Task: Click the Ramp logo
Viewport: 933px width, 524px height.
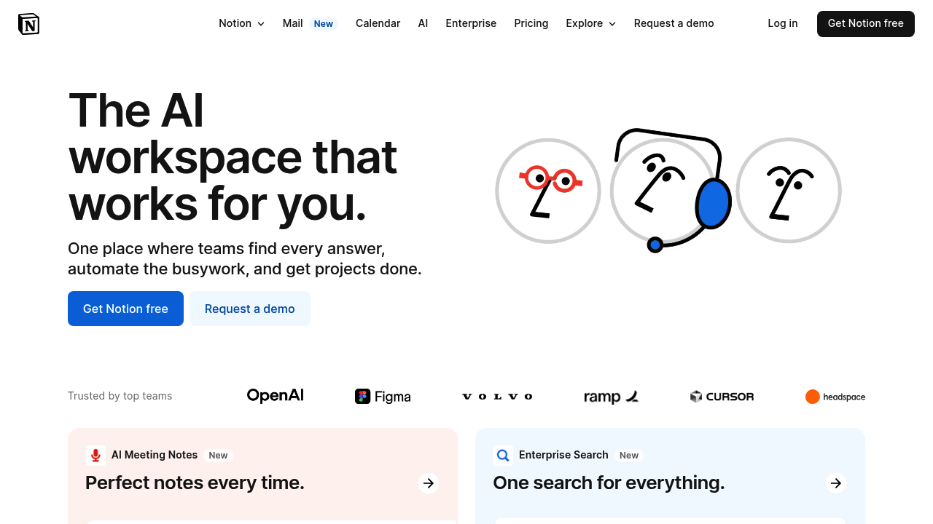Action: click(611, 397)
